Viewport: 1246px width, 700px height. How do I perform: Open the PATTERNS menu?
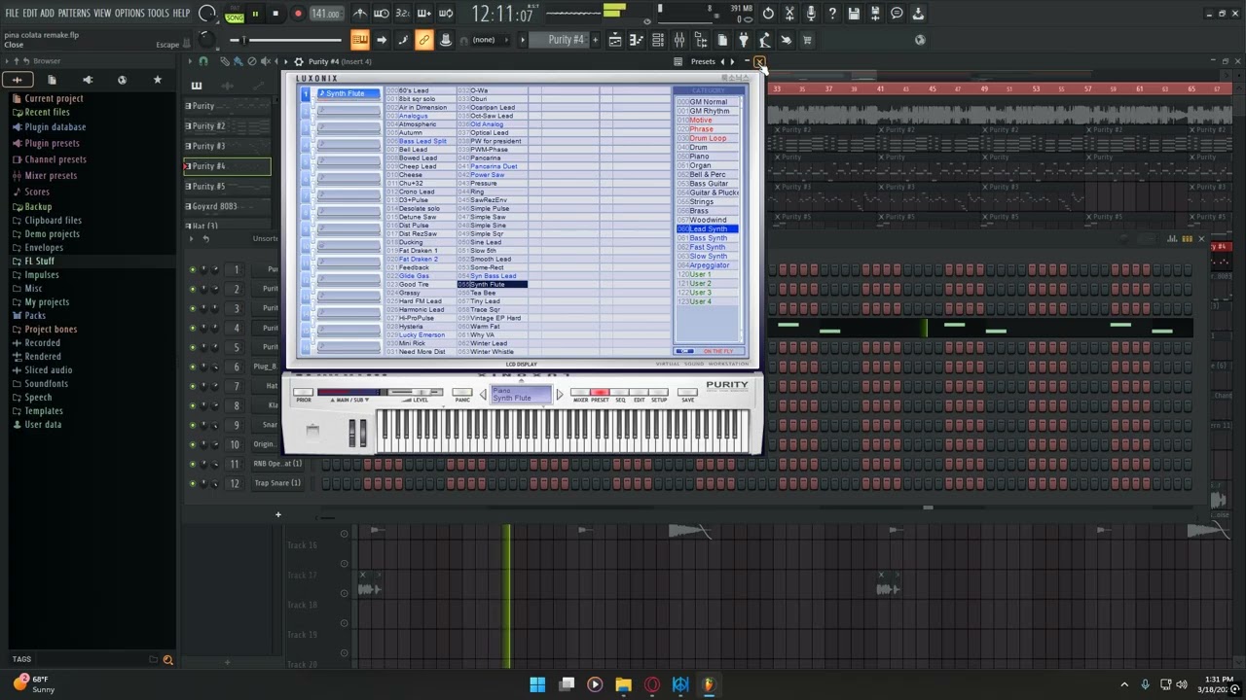(74, 14)
